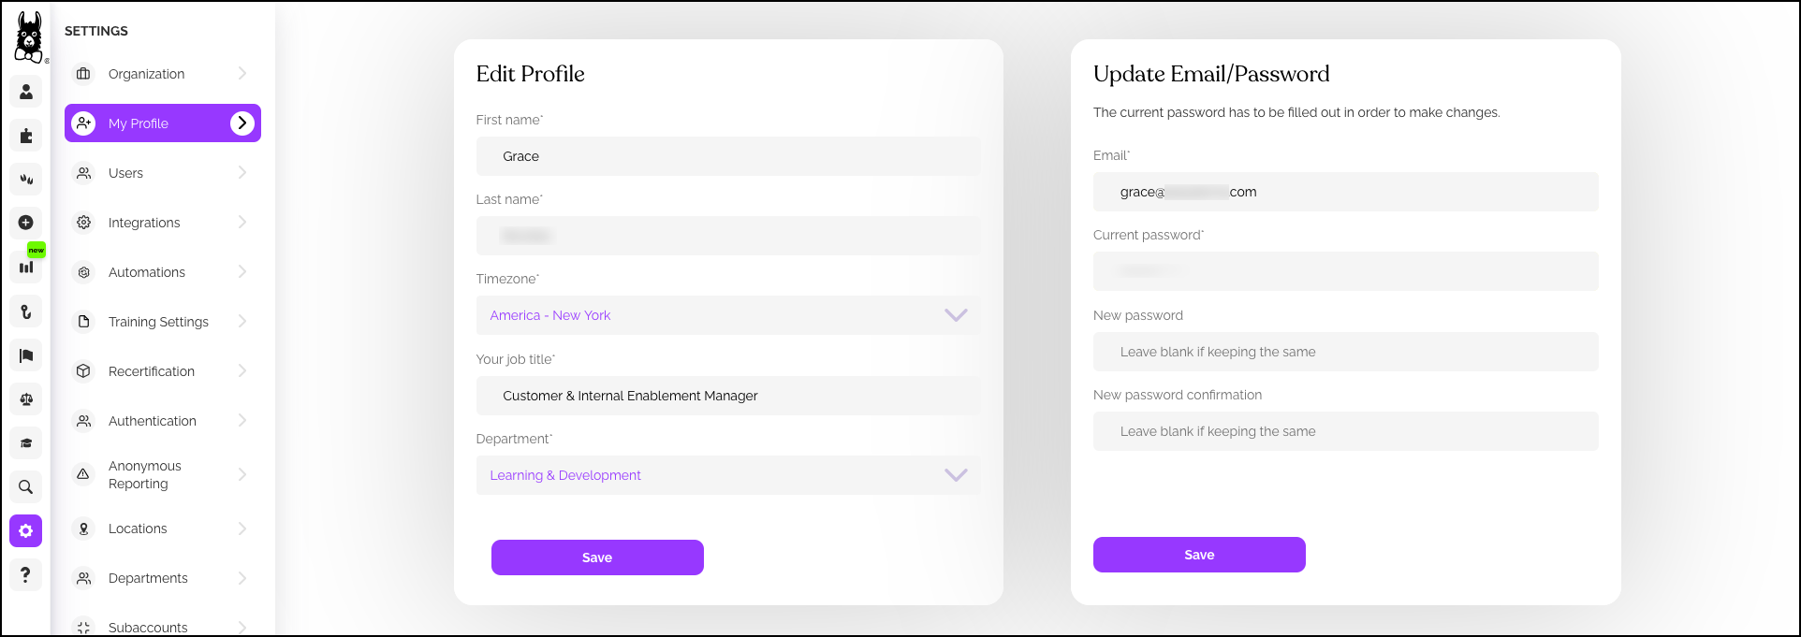Save the Edit Profile form
This screenshot has height=637, width=1801.
pos(597,557)
